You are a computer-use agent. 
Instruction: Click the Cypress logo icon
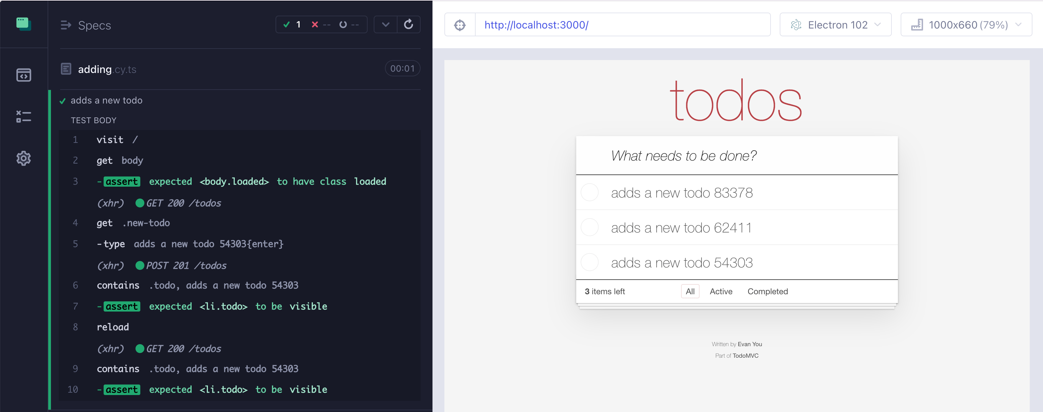[23, 24]
